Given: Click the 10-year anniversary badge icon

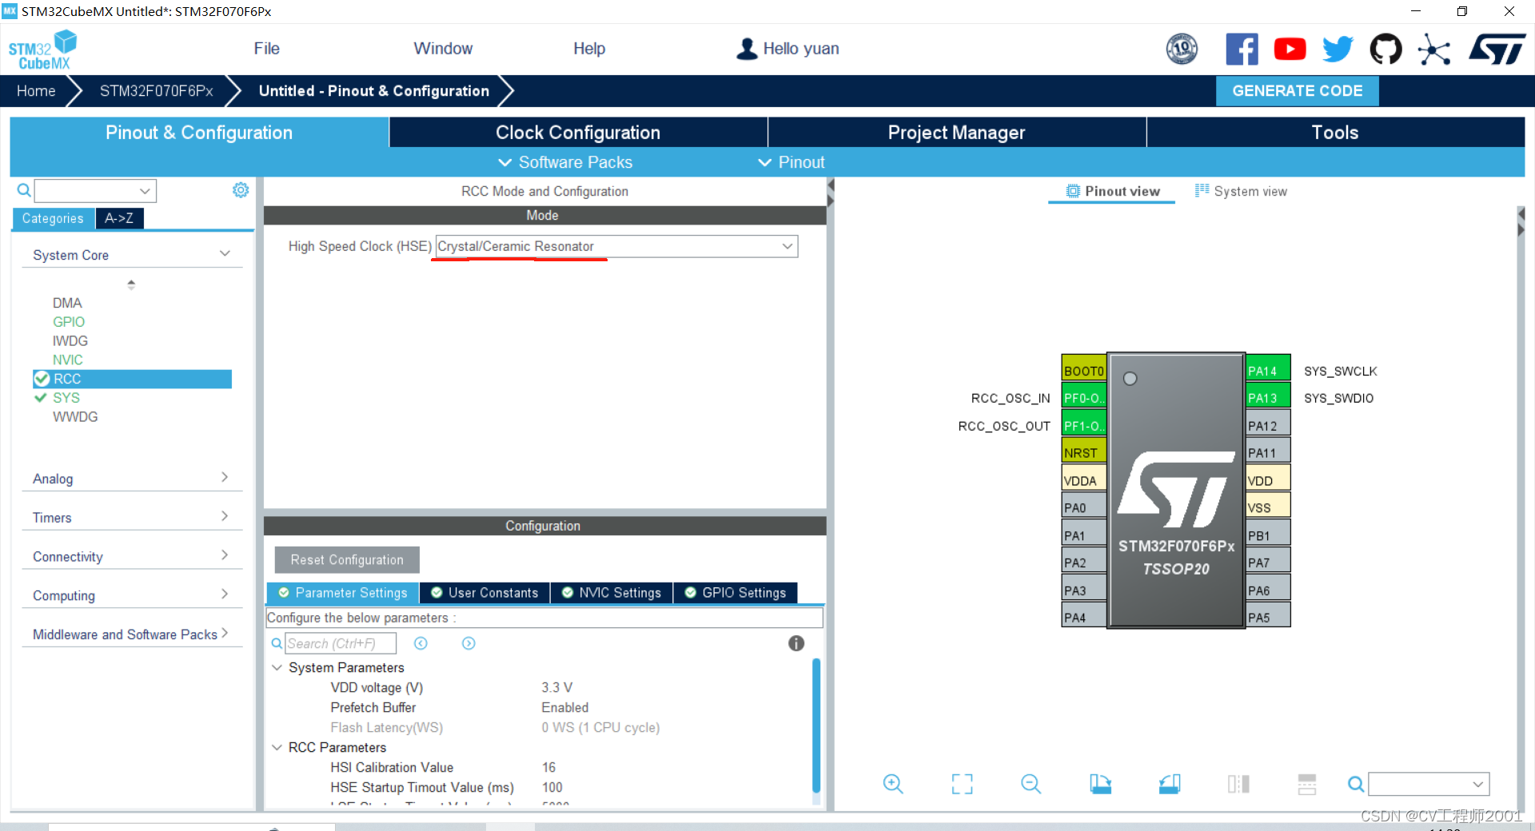Looking at the screenshot, I should (1182, 50).
